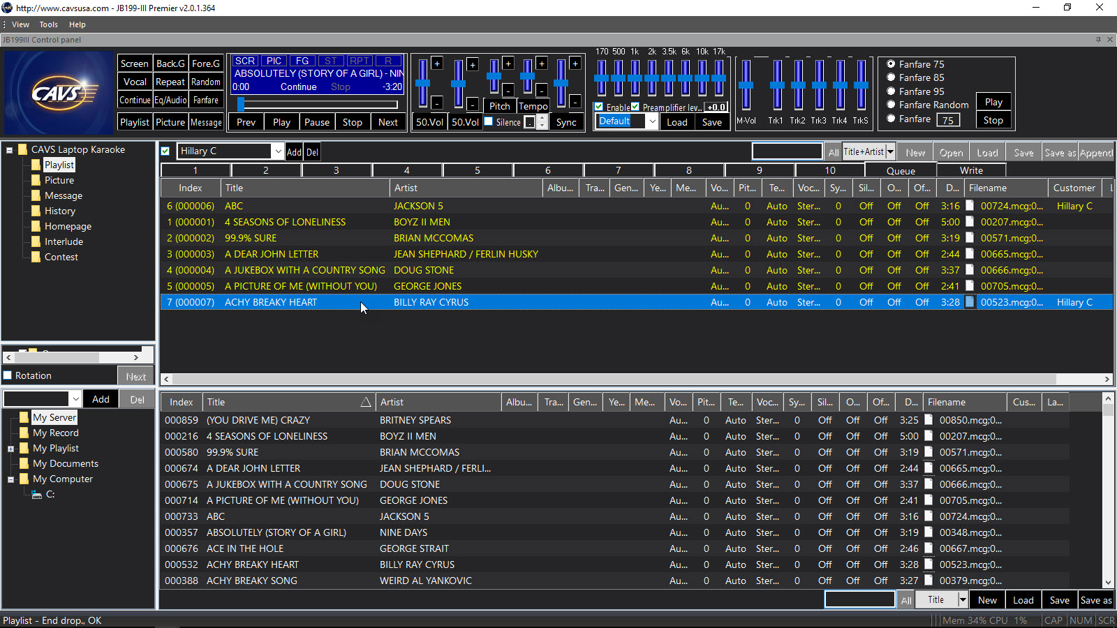The width and height of the screenshot is (1117, 628).
Task: Switch to the Queue tab
Action: [901, 170]
